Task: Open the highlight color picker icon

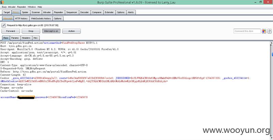Action: [x=264, y=31]
